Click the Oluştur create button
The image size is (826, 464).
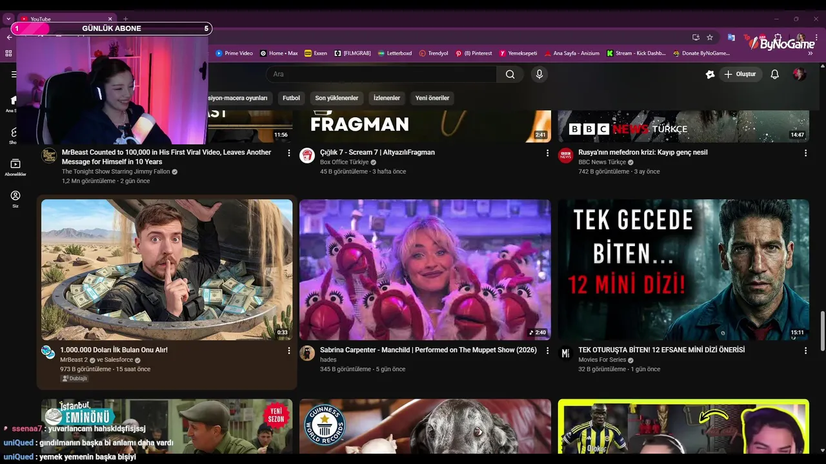pyautogui.click(x=740, y=74)
